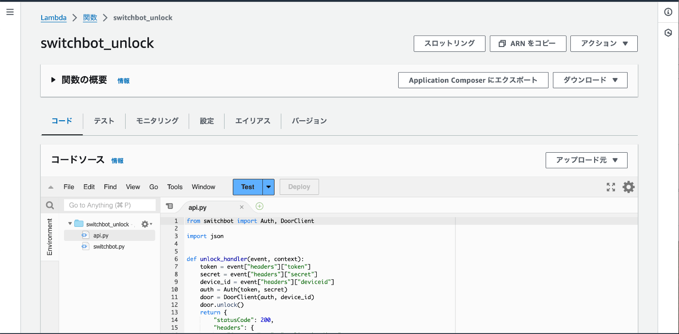Click the tab list icon left of api.py
Screen dimensions: 679x334
(169, 207)
